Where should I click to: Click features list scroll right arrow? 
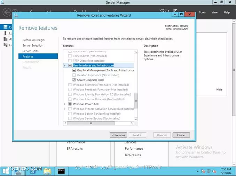click(132, 123)
